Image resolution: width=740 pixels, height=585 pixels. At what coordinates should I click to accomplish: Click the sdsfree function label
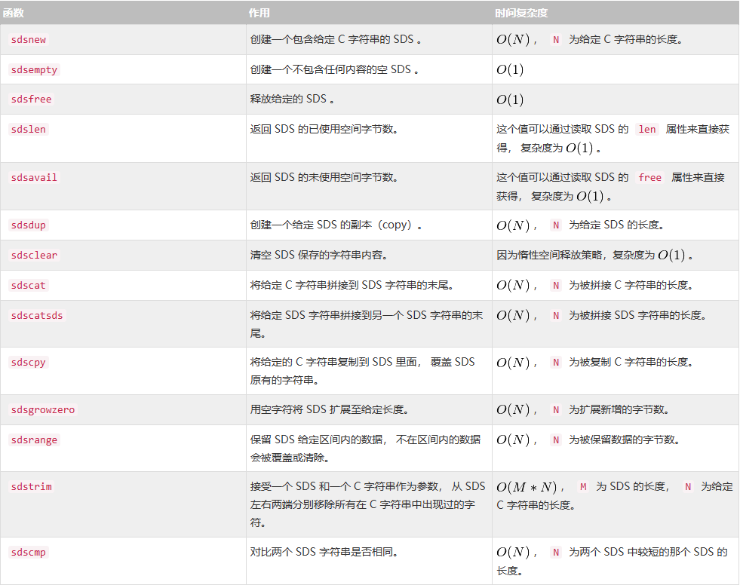(31, 99)
